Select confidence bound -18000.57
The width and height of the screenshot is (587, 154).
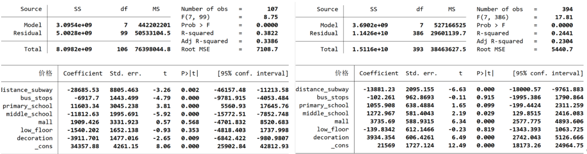pyautogui.click(x=525, y=89)
